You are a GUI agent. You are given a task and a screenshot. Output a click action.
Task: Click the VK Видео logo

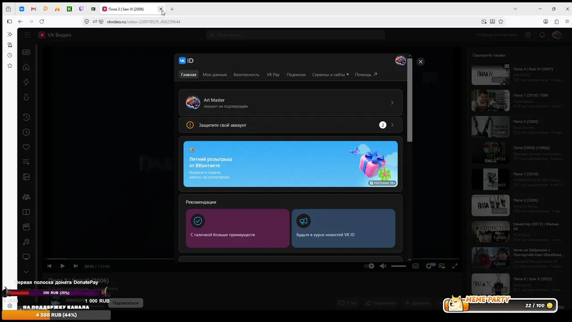click(55, 35)
